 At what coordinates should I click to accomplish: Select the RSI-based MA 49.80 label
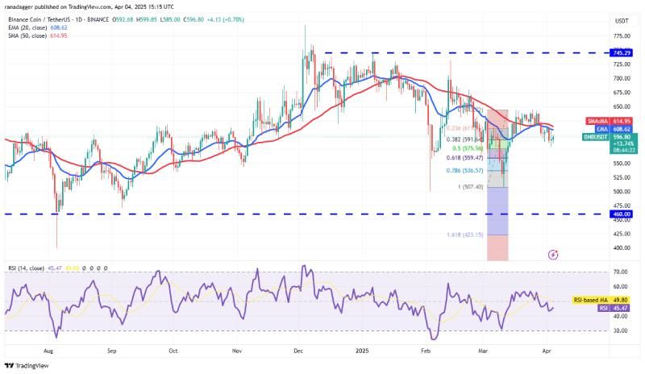[x=601, y=301]
